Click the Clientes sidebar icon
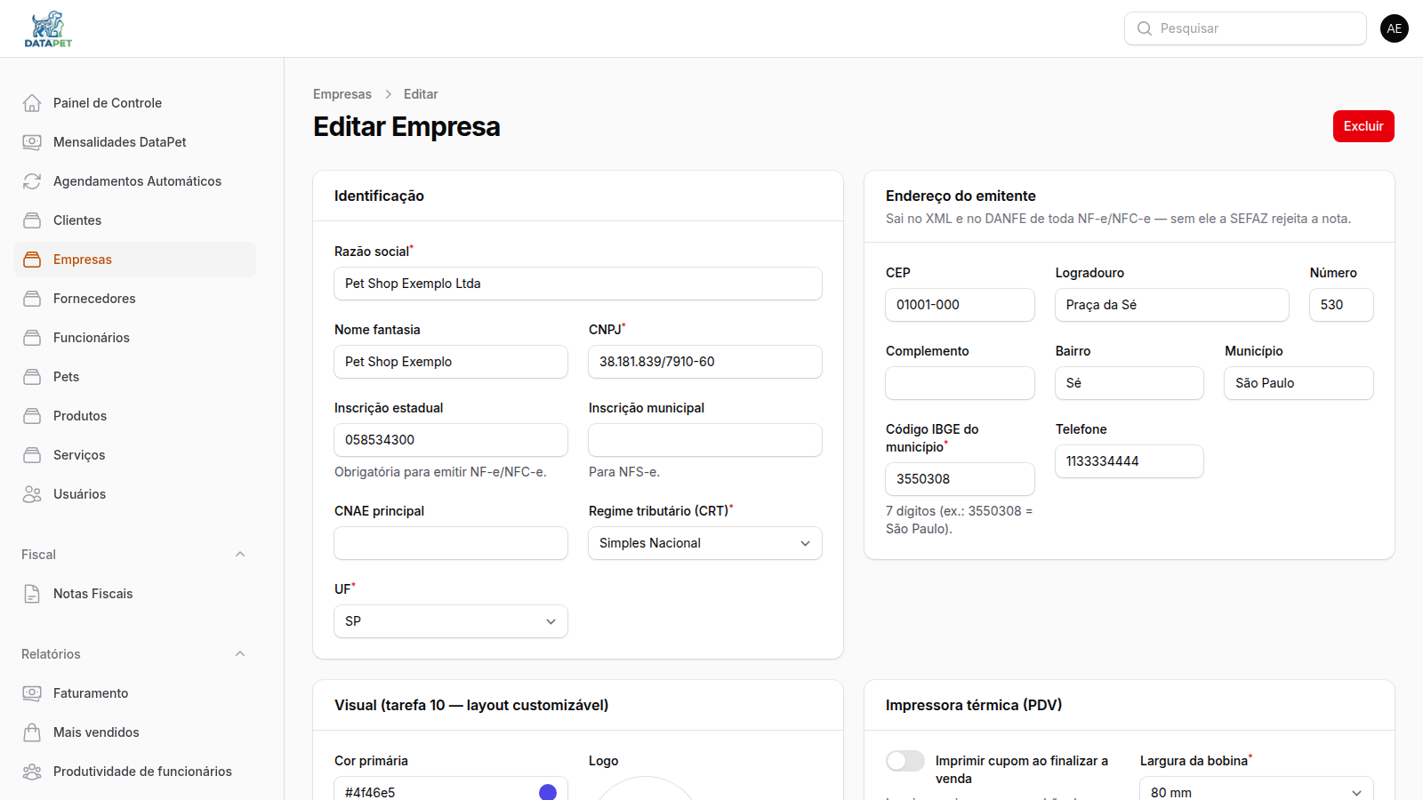The width and height of the screenshot is (1423, 800). coord(32,220)
